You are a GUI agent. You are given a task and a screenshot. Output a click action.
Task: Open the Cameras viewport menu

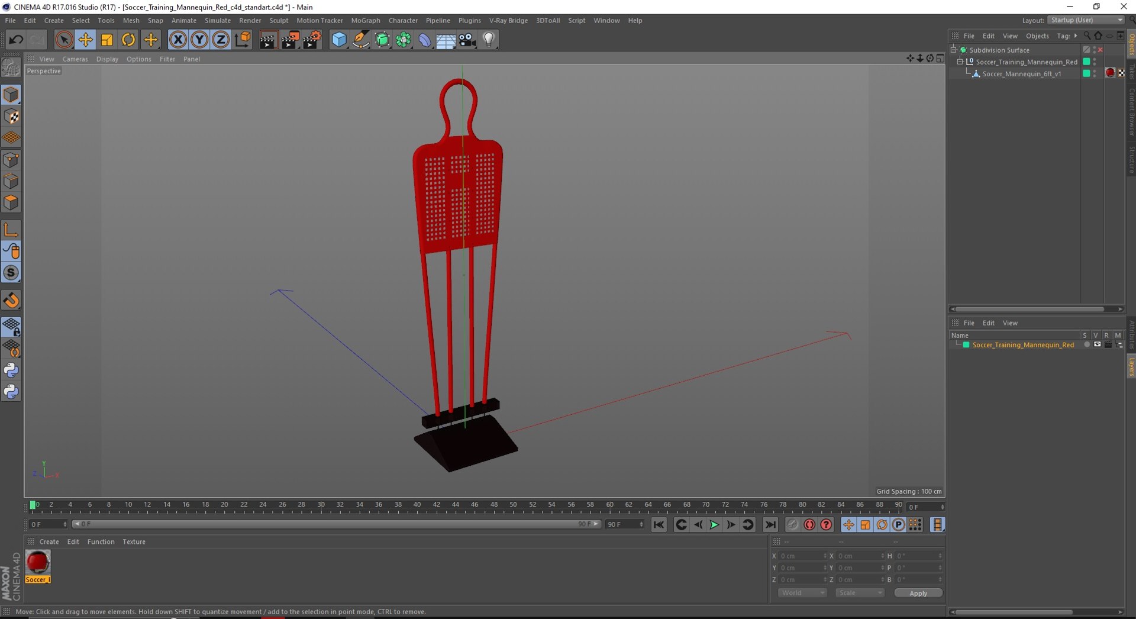(x=75, y=59)
